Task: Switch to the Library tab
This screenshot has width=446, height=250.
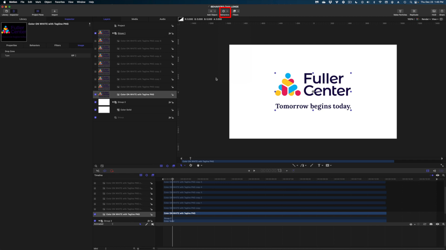Action: pyautogui.click(x=23, y=19)
